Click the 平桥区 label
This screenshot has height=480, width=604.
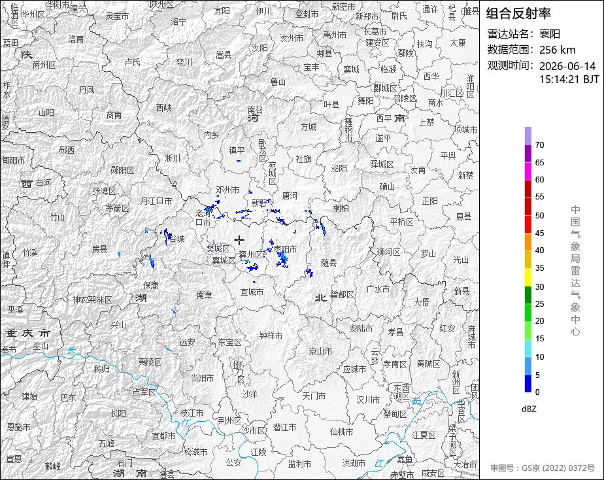click(x=401, y=222)
